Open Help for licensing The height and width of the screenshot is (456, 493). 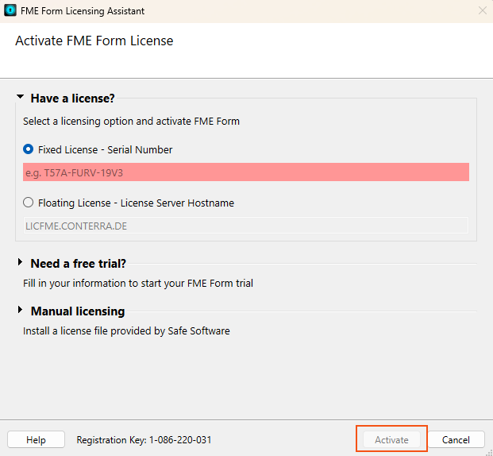point(36,439)
